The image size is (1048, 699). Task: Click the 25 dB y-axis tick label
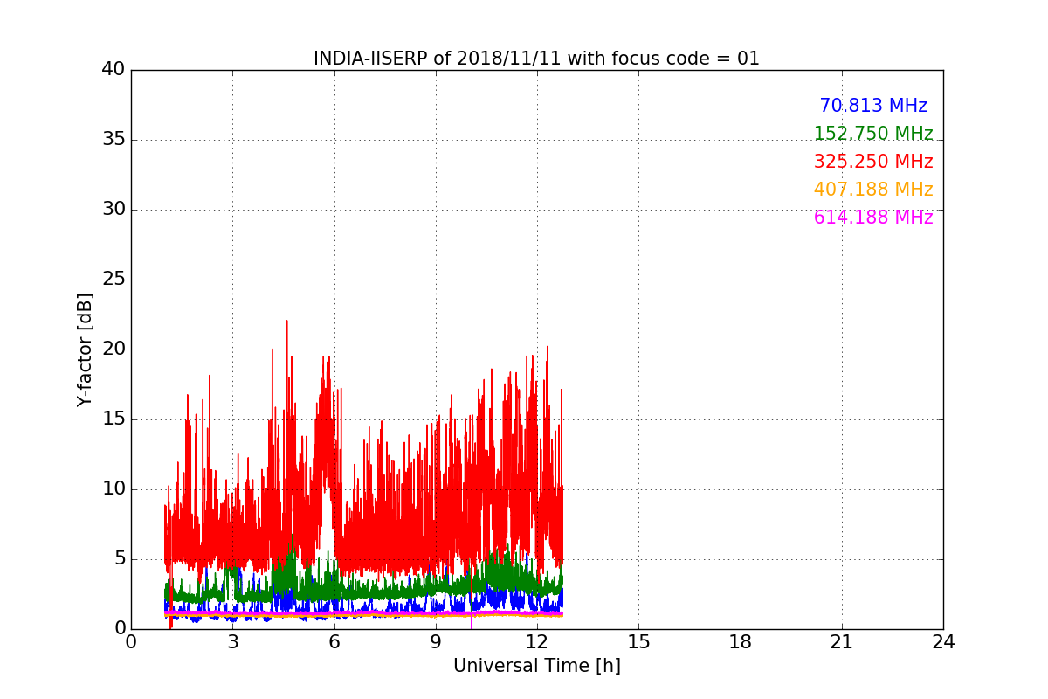click(114, 280)
